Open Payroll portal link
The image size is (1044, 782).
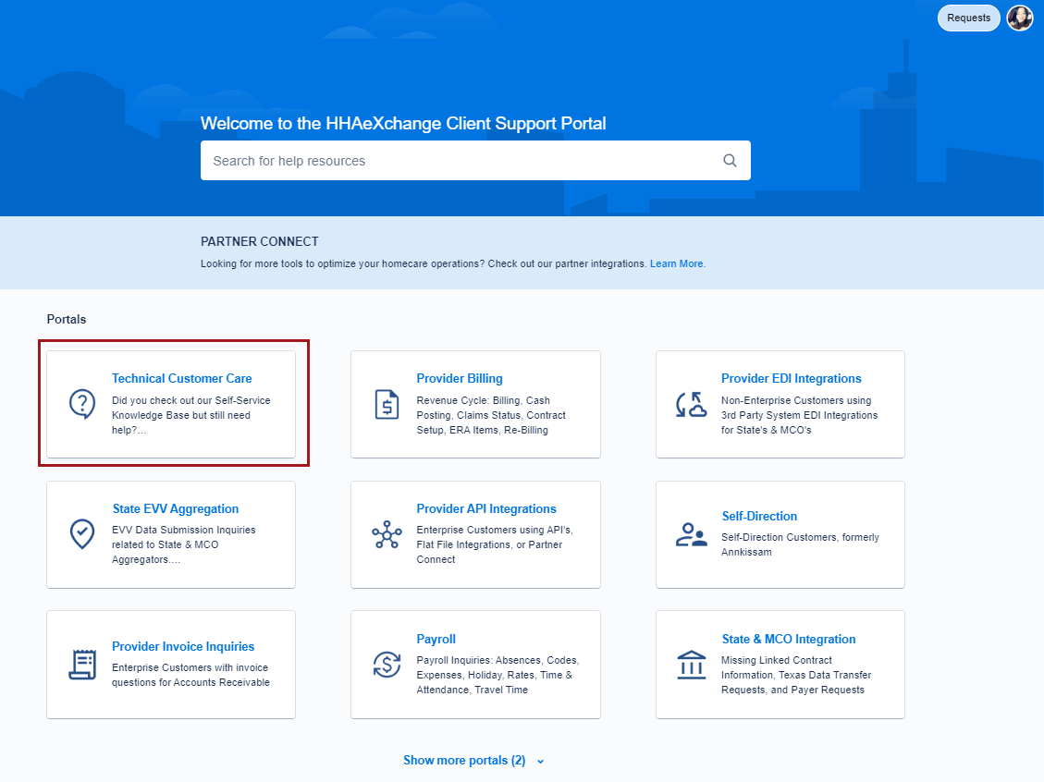[436, 639]
